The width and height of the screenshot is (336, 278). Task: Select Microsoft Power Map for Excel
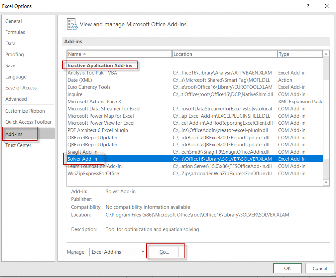click(x=100, y=116)
